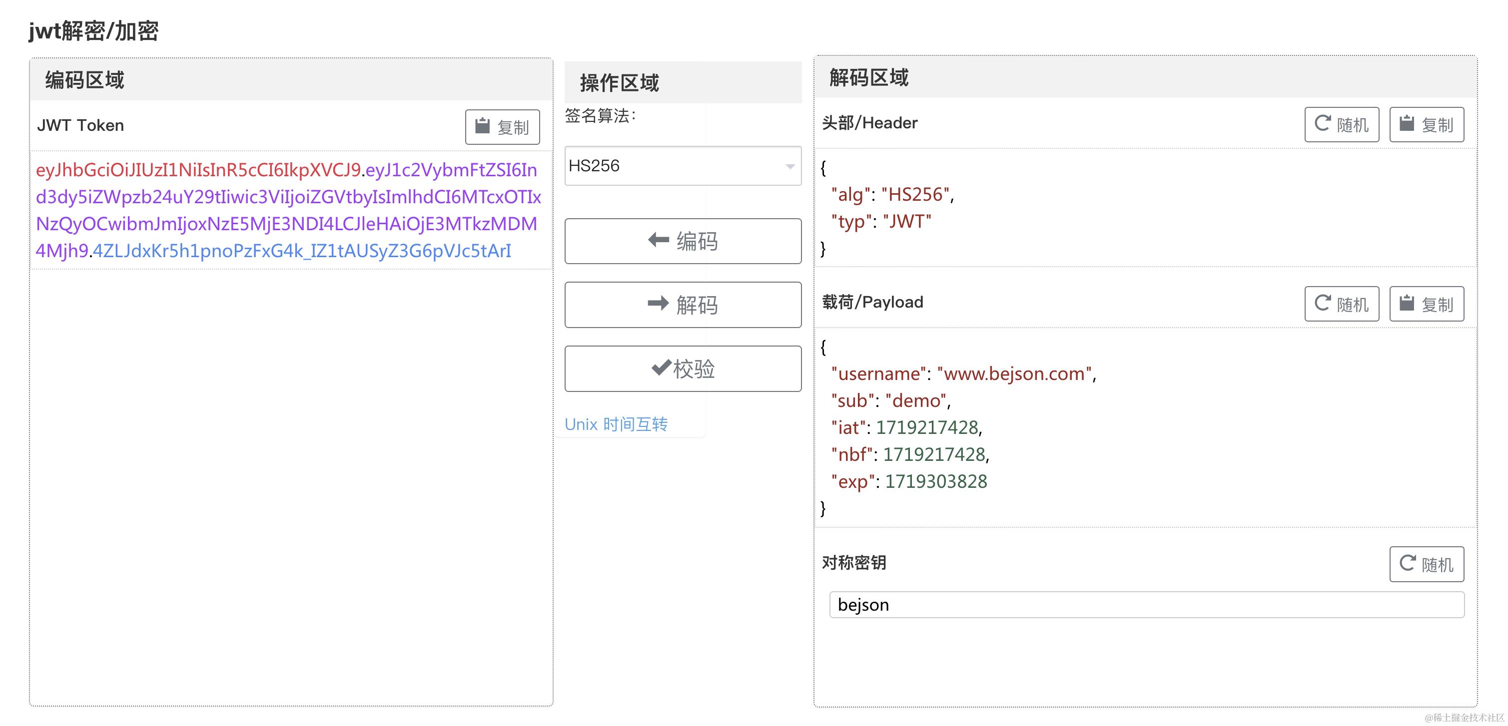The image size is (1508, 726).
Task: Click the clipboard icon in Payload copy button
Action: coord(1407,303)
